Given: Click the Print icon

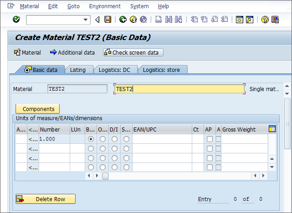Looking at the screenshot, I should (159, 20).
